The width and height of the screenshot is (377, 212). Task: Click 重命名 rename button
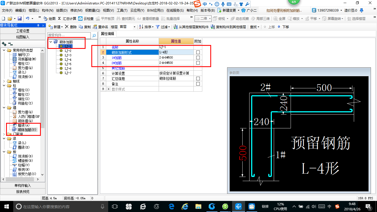100,27
